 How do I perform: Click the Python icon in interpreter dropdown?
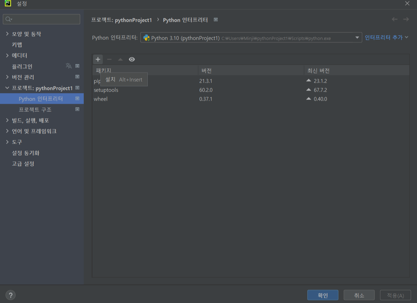coord(146,38)
